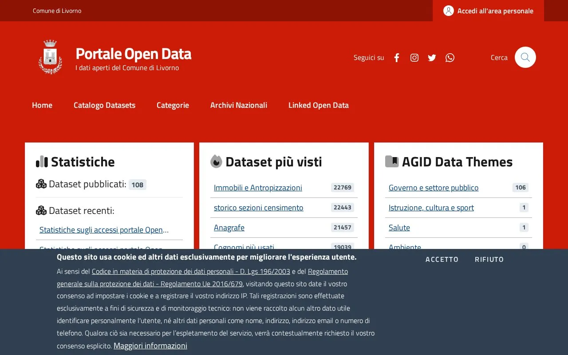Click the flame icon beside Dataset più visti
The height and width of the screenshot is (355, 568).
(x=216, y=162)
